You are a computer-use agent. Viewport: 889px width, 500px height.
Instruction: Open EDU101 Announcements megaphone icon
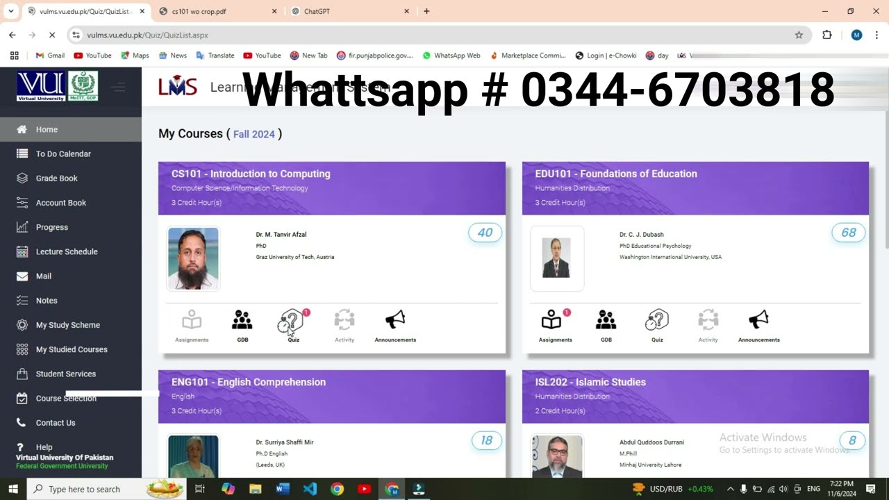click(759, 320)
